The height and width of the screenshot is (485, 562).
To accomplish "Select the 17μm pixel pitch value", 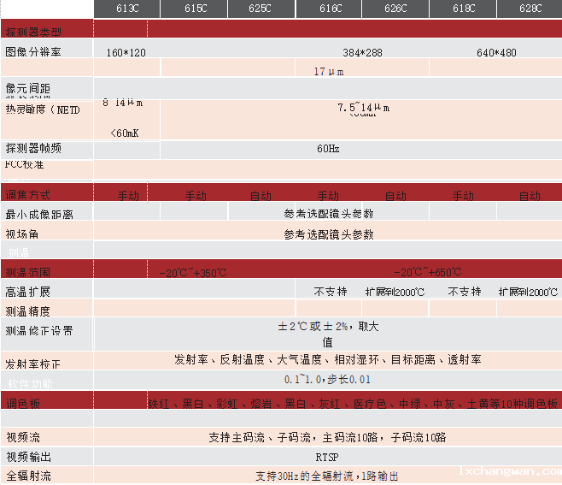I will 328,72.
